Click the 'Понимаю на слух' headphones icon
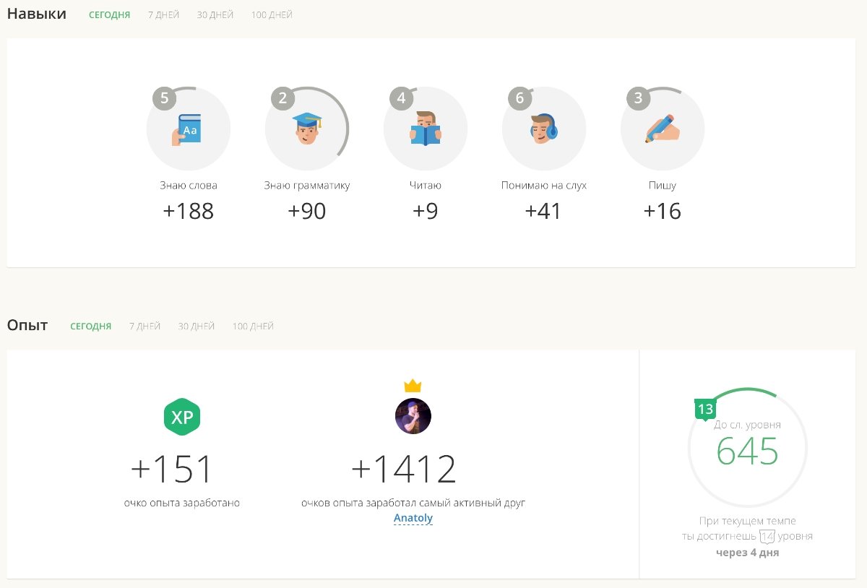867x588 pixels. click(544, 129)
